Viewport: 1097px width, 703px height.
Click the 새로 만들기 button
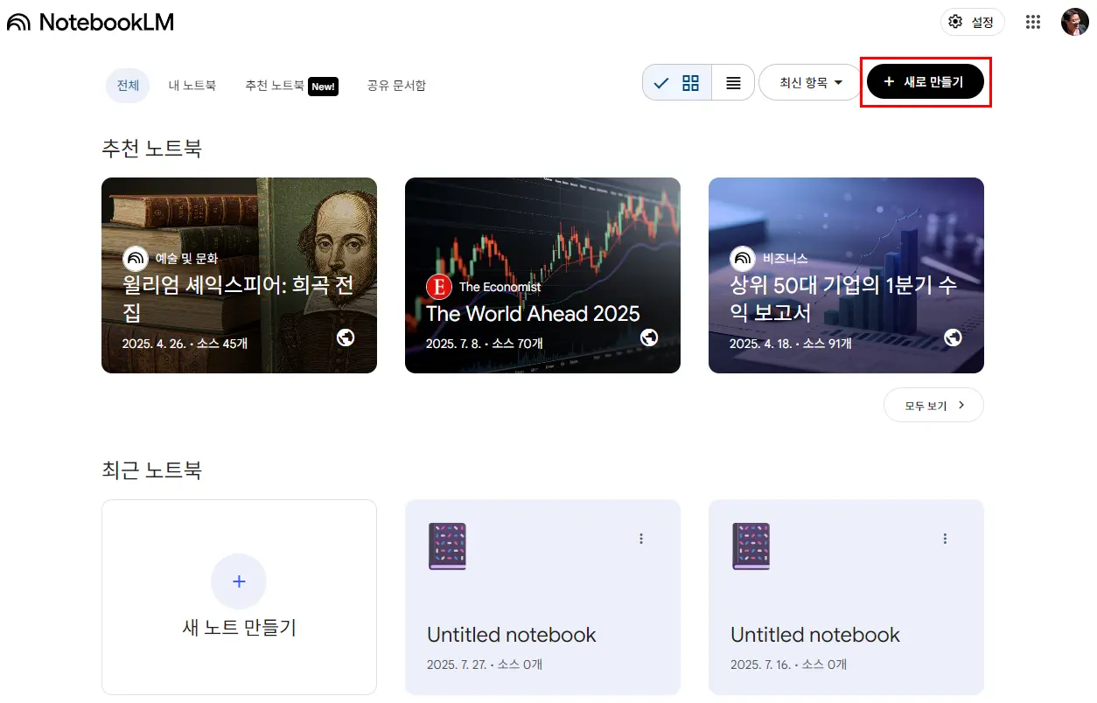click(x=925, y=81)
